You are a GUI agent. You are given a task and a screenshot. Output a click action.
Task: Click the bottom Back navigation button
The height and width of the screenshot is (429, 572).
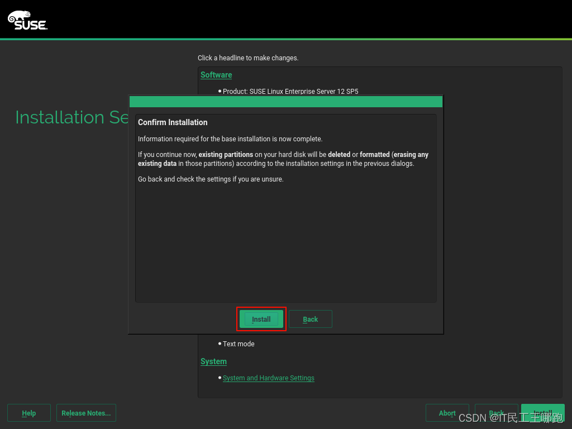coord(496,413)
